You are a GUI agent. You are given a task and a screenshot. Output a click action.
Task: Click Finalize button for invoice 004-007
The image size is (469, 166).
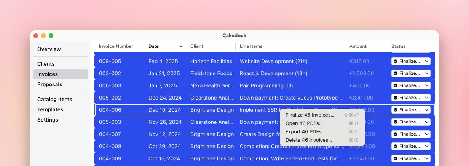click(407, 134)
